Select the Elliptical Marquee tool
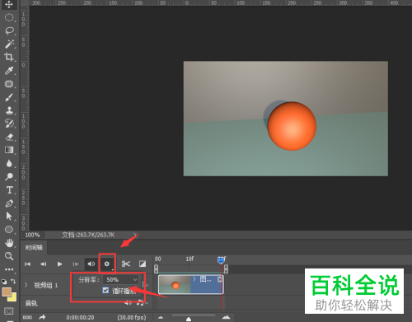The image size is (412, 322). pyautogui.click(x=9, y=17)
